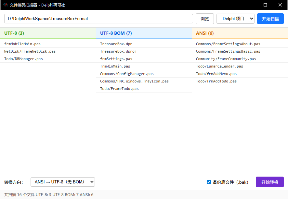
Task: Select Commons/ConfigManager.pas file entry
Action: pos(144,74)
